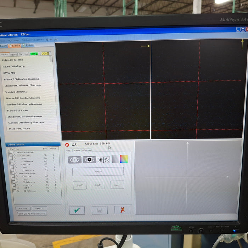Choose Standard OU Baseline Glaucoma protocol
The width and height of the screenshot is (248, 248).
[25, 117]
